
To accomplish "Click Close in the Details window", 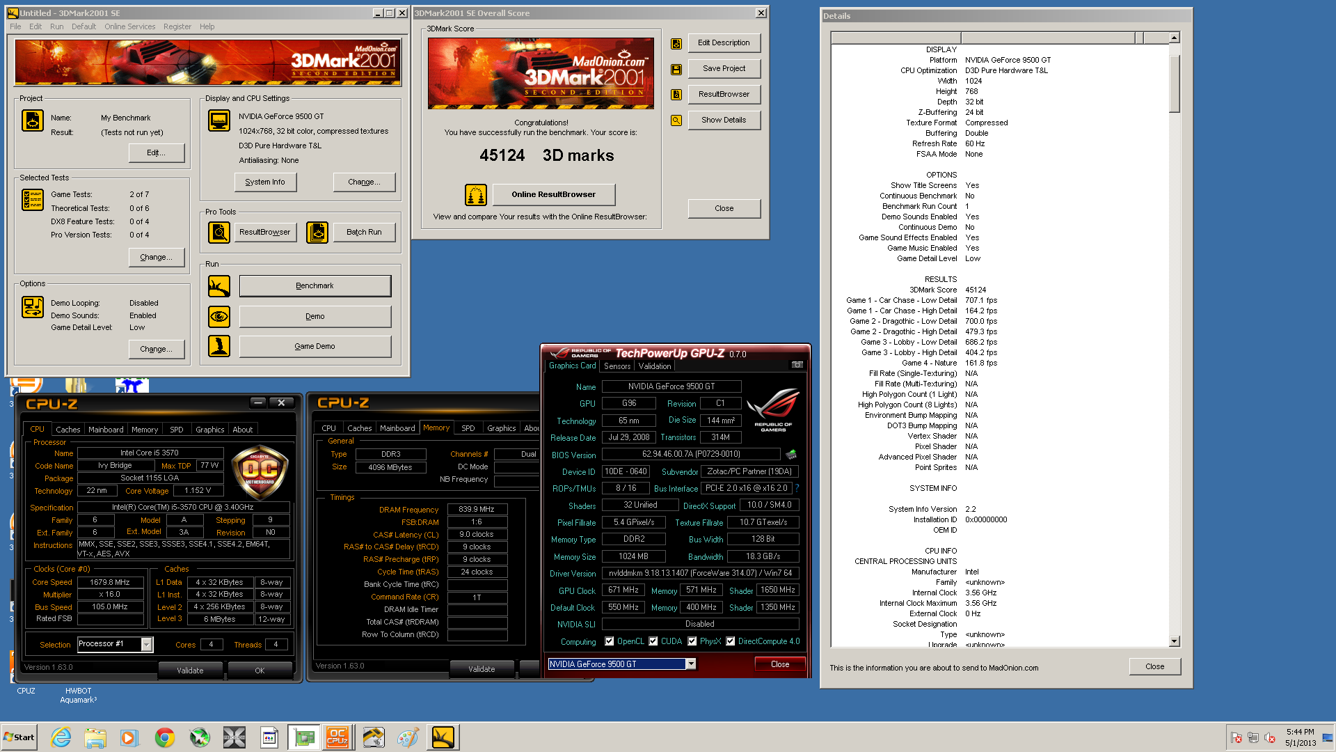I will point(1155,667).
